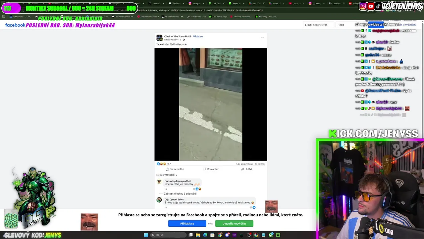This screenshot has width=424, height=239.
Task: Click the Facebook logo
Action: (x=15, y=25)
